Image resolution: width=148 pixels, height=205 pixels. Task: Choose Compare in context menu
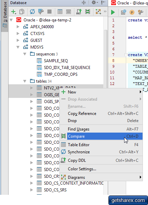101,136
